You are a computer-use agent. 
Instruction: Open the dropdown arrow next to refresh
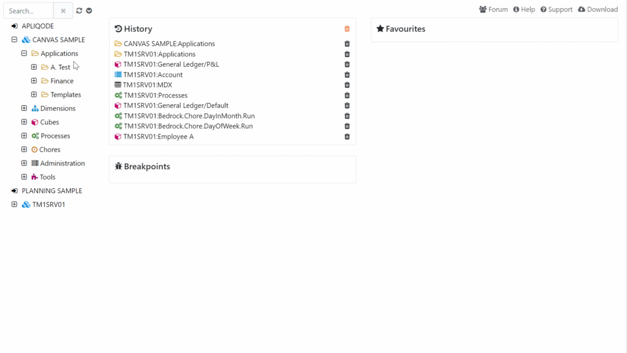click(x=89, y=10)
